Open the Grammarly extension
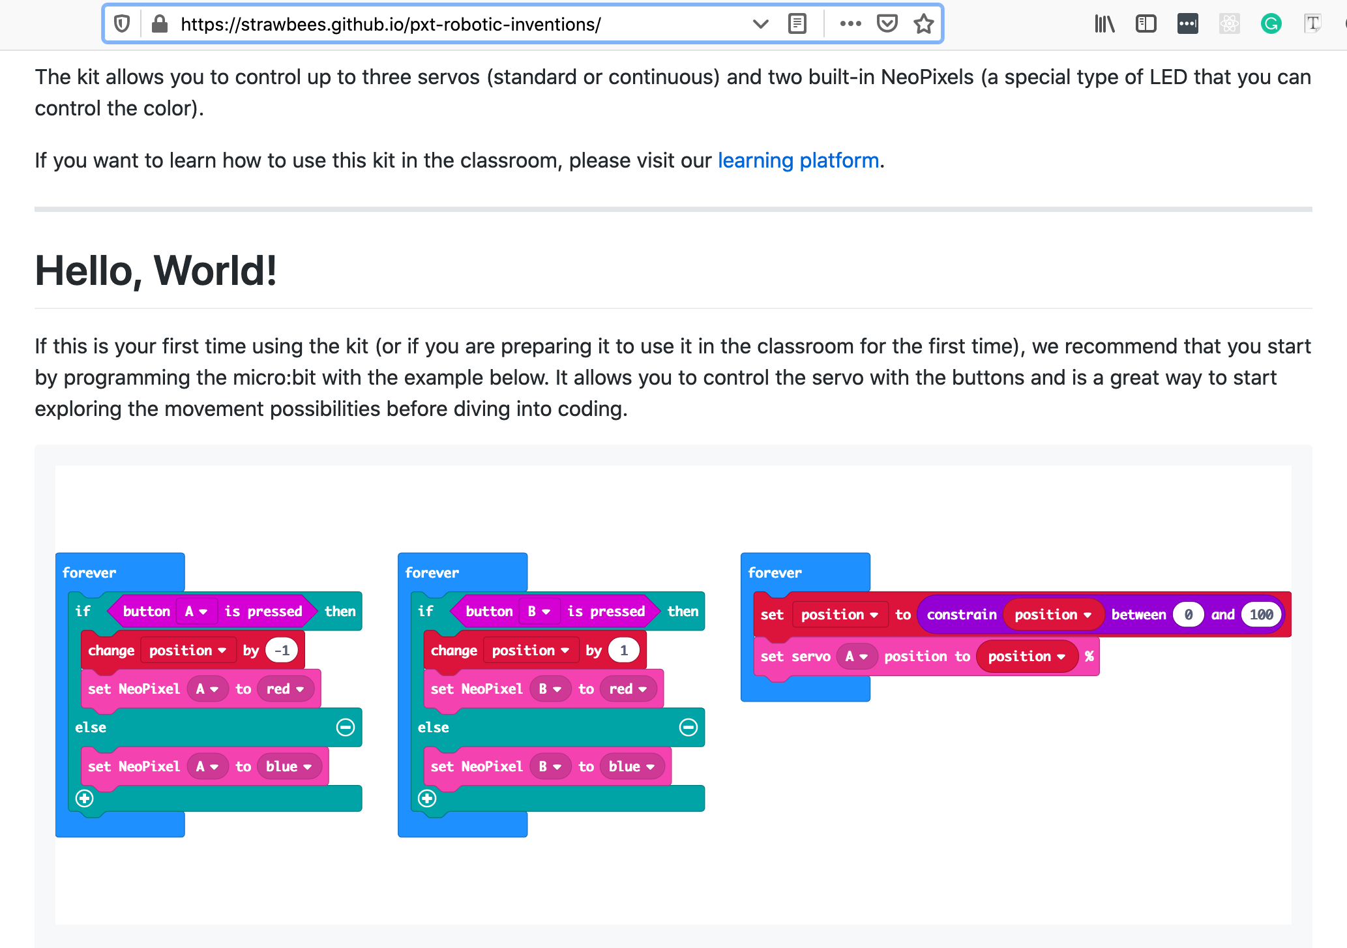 click(x=1271, y=23)
